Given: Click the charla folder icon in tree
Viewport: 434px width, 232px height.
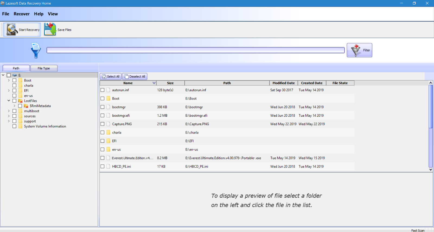Looking at the screenshot, I should (20, 85).
